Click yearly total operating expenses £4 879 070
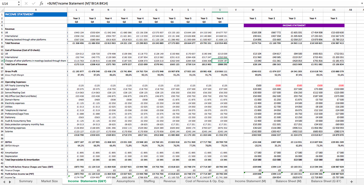 334,135
